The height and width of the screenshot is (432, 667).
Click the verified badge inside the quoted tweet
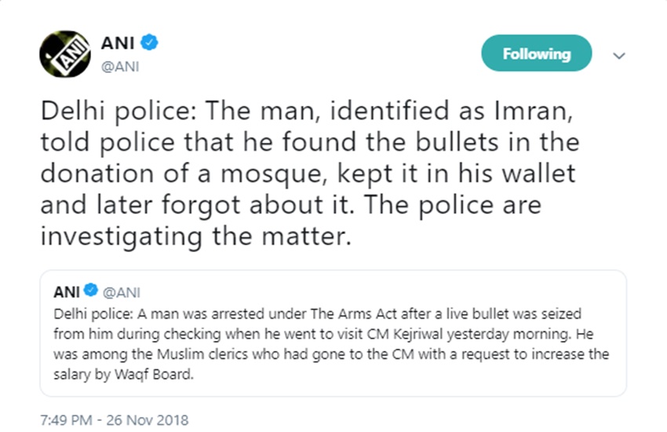click(x=91, y=292)
